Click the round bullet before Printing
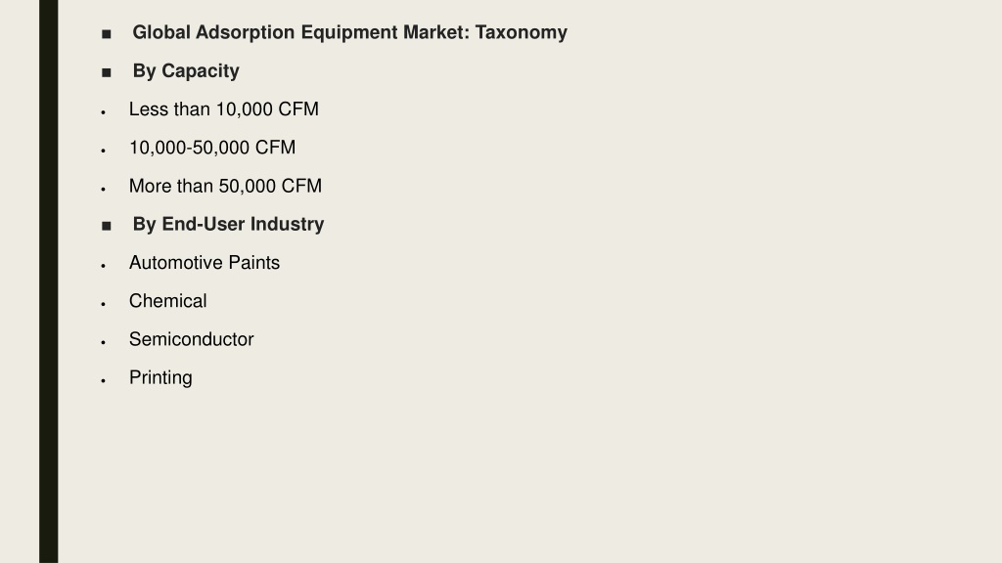The width and height of the screenshot is (1002, 563). [x=103, y=380]
